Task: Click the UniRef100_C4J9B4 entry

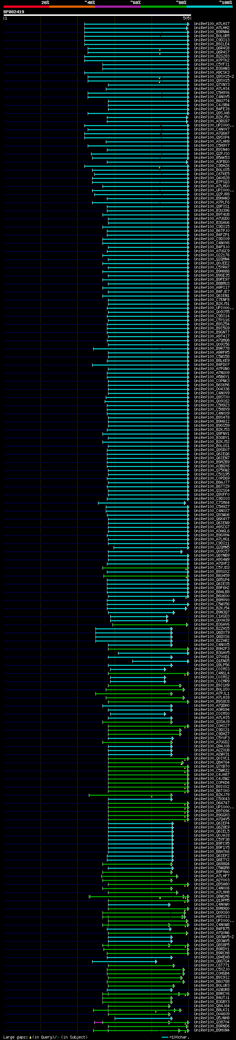Action: click(x=211, y=105)
